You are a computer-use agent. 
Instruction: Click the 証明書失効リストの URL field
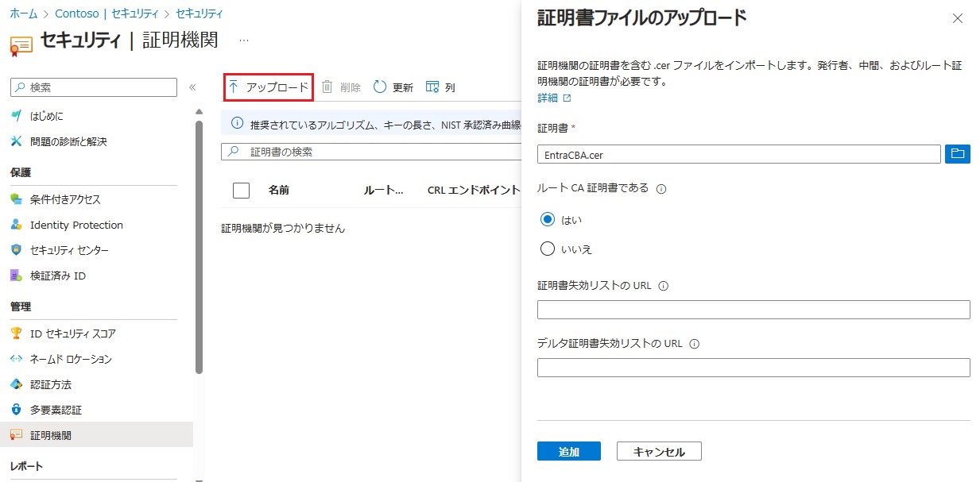[x=753, y=309]
